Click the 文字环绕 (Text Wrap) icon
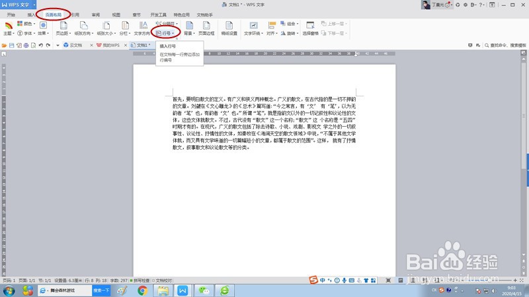 pos(253,26)
